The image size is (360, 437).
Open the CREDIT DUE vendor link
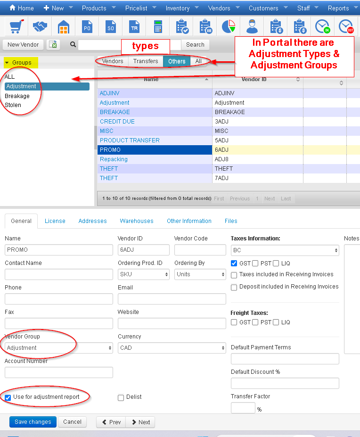point(117,122)
